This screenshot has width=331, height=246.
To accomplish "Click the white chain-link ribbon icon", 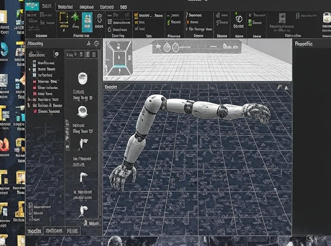I will pos(99,18).
